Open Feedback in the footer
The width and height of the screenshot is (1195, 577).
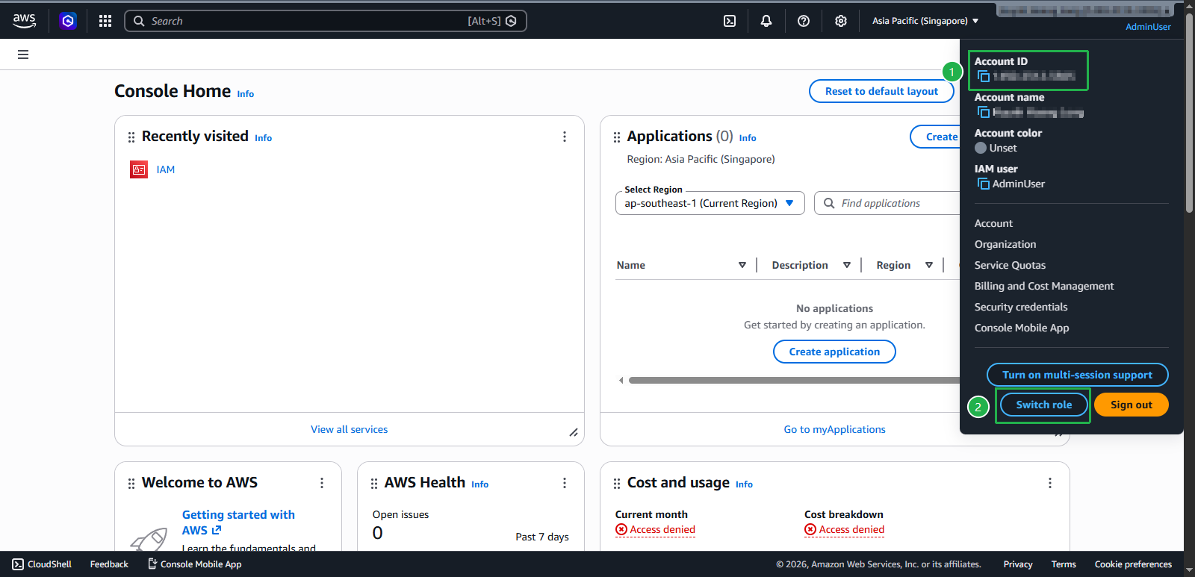(x=109, y=564)
